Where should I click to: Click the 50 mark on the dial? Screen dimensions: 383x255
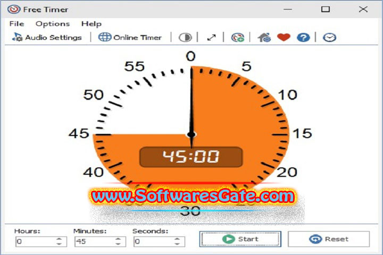(93, 95)
